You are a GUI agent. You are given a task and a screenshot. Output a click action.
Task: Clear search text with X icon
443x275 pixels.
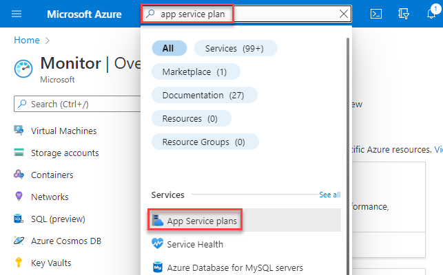pyautogui.click(x=344, y=14)
